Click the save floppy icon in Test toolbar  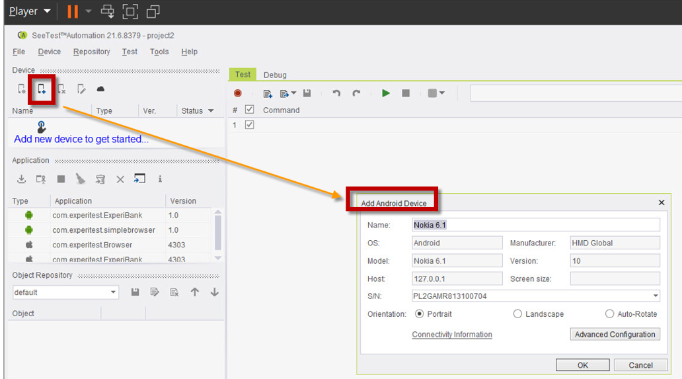click(x=307, y=93)
